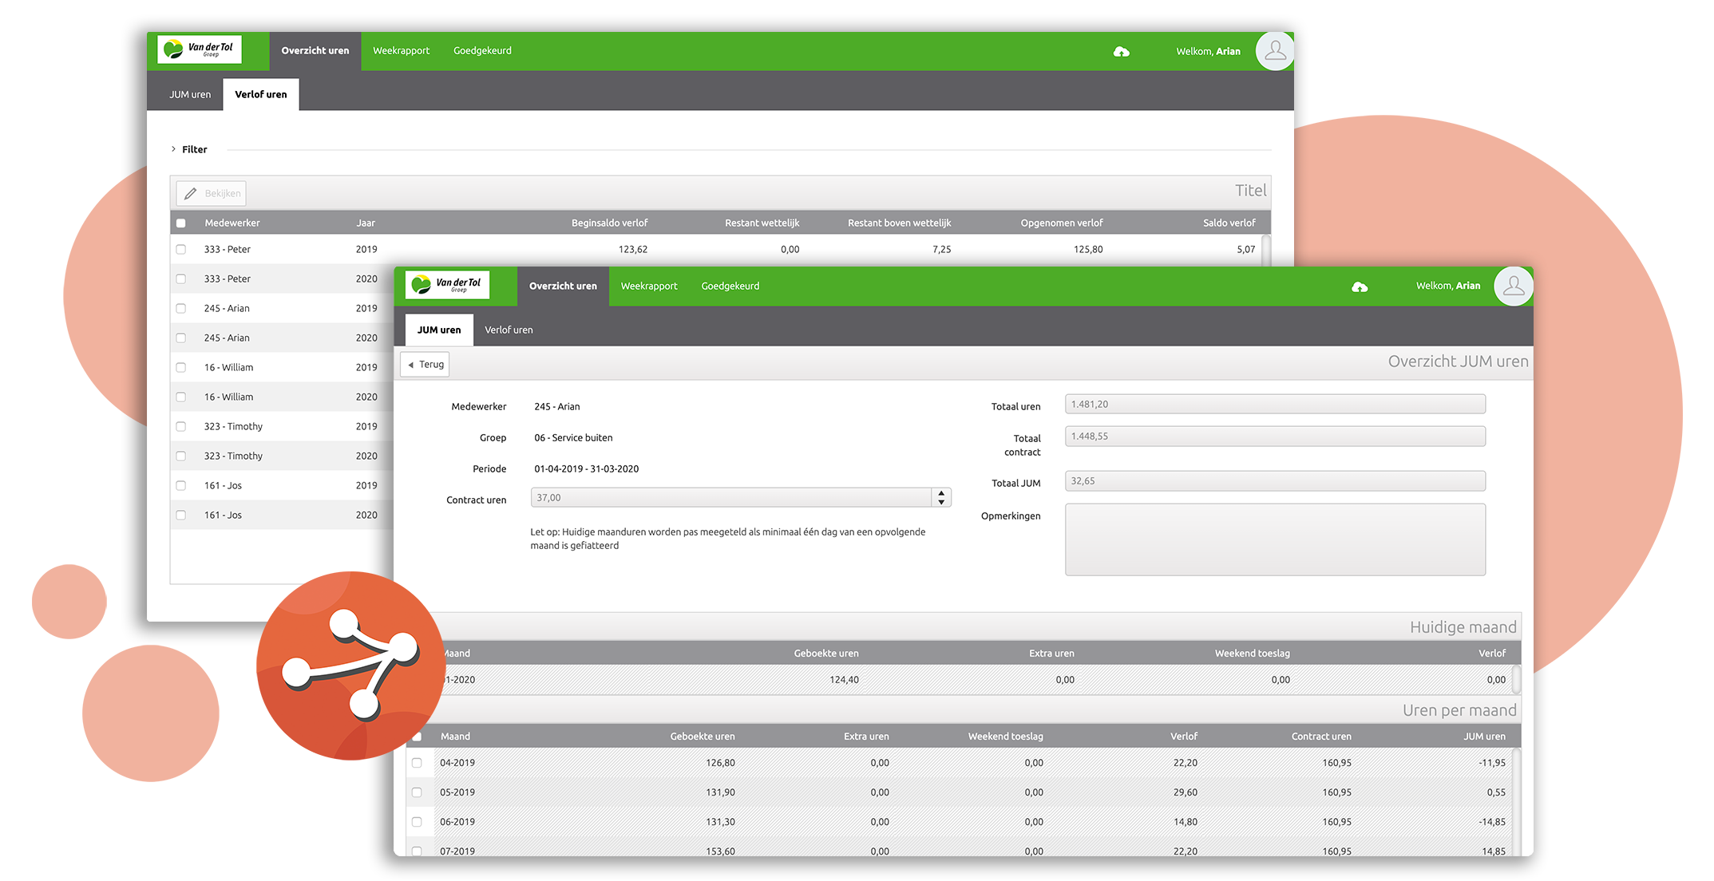Check the 323 - Timothy 2020 row
The width and height of the screenshot is (1714, 881).
pos(181,456)
